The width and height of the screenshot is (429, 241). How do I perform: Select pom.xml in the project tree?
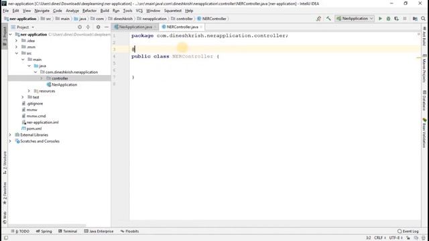click(x=34, y=129)
